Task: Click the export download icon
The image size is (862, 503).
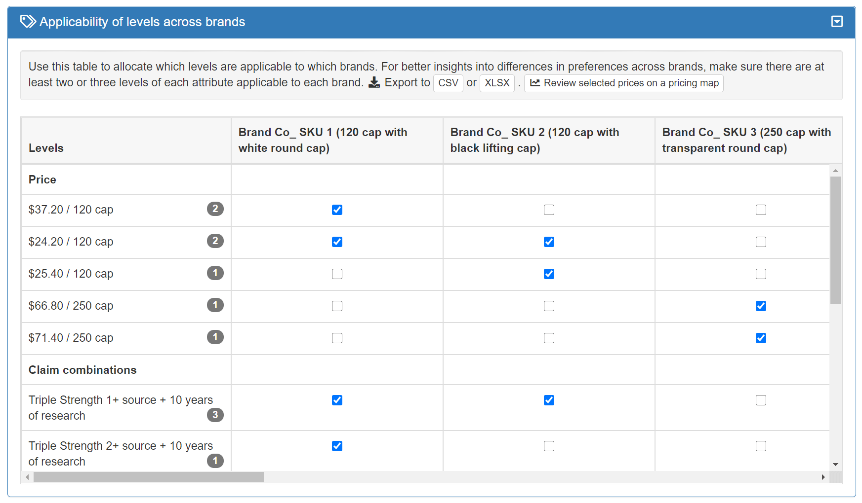Action: coord(374,82)
